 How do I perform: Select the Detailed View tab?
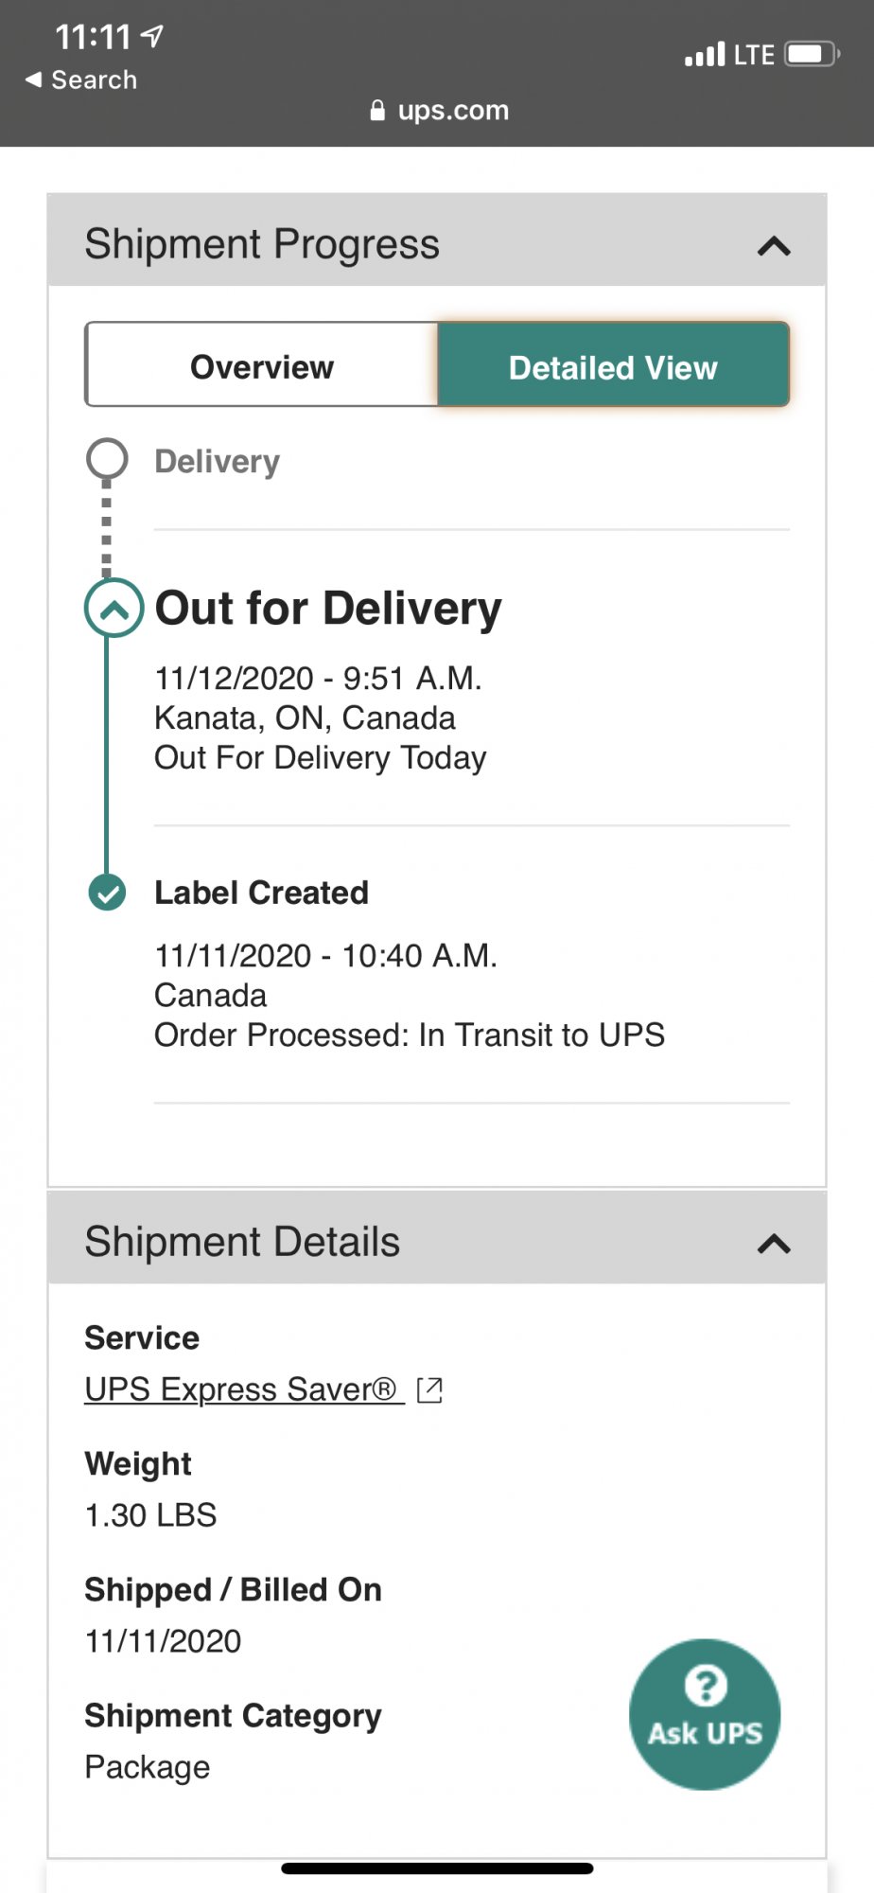click(613, 365)
